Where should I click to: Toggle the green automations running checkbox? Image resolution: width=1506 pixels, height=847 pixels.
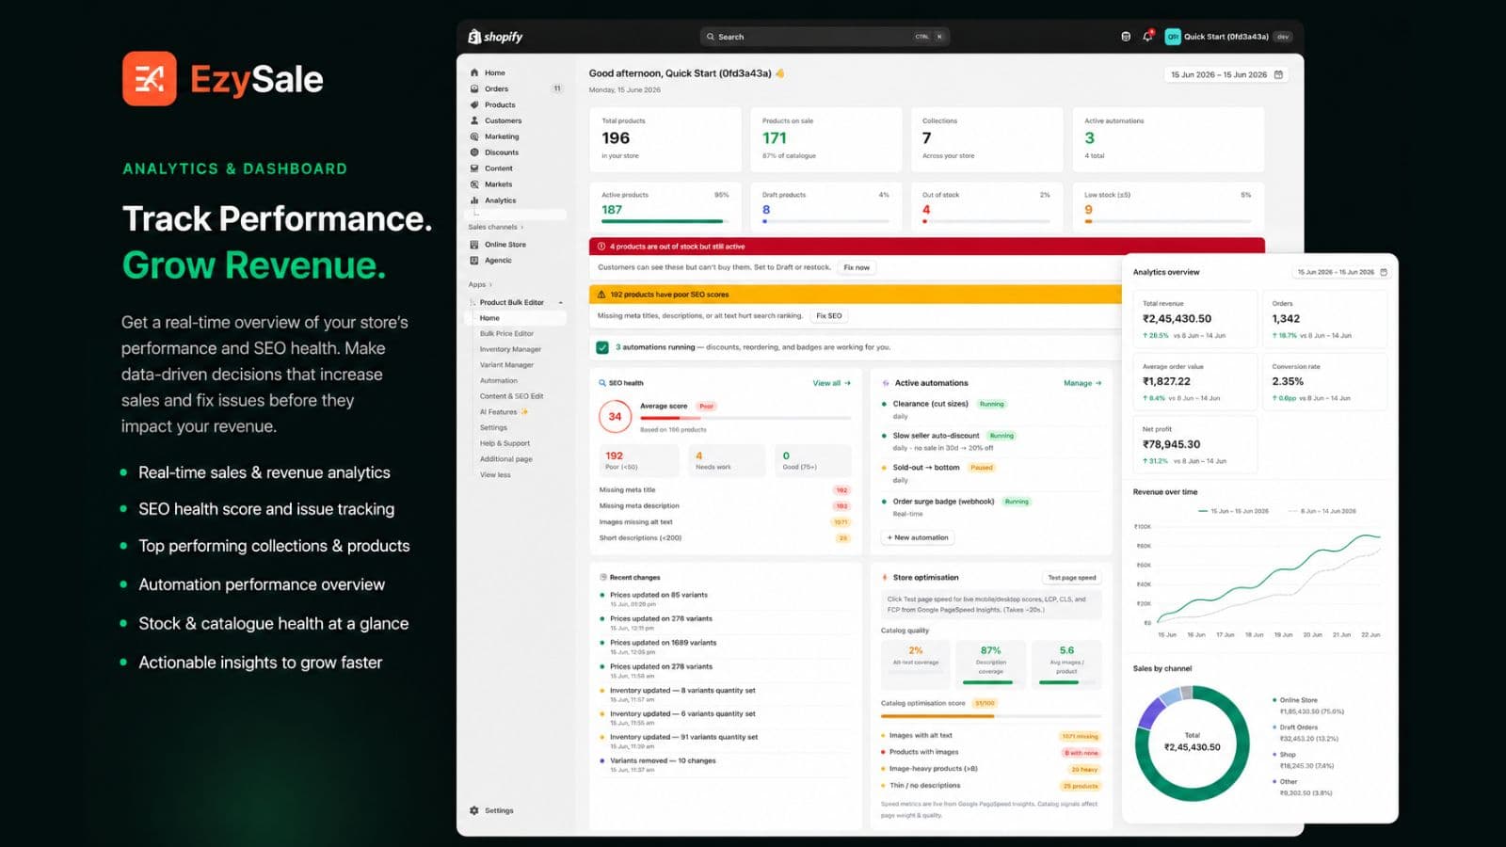tap(602, 347)
